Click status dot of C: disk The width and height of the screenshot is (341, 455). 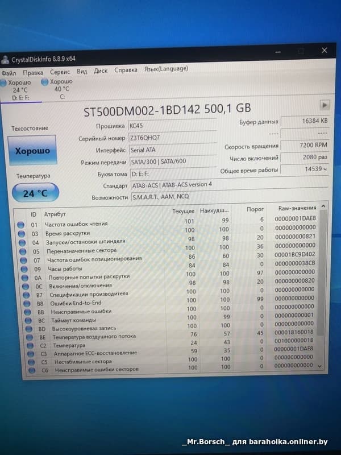point(44,82)
